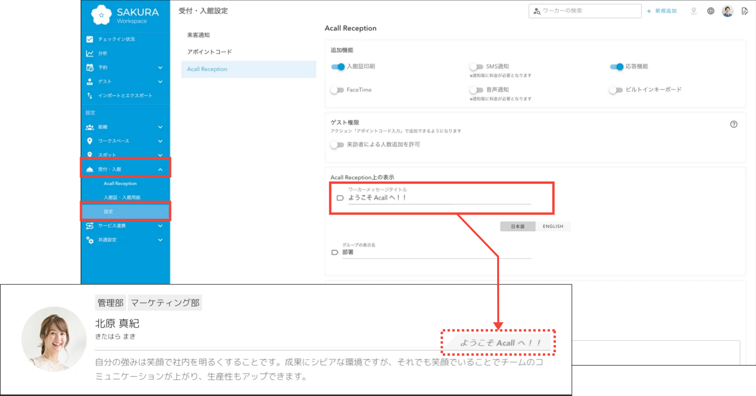Disable the 応答機能 toggle

click(616, 67)
